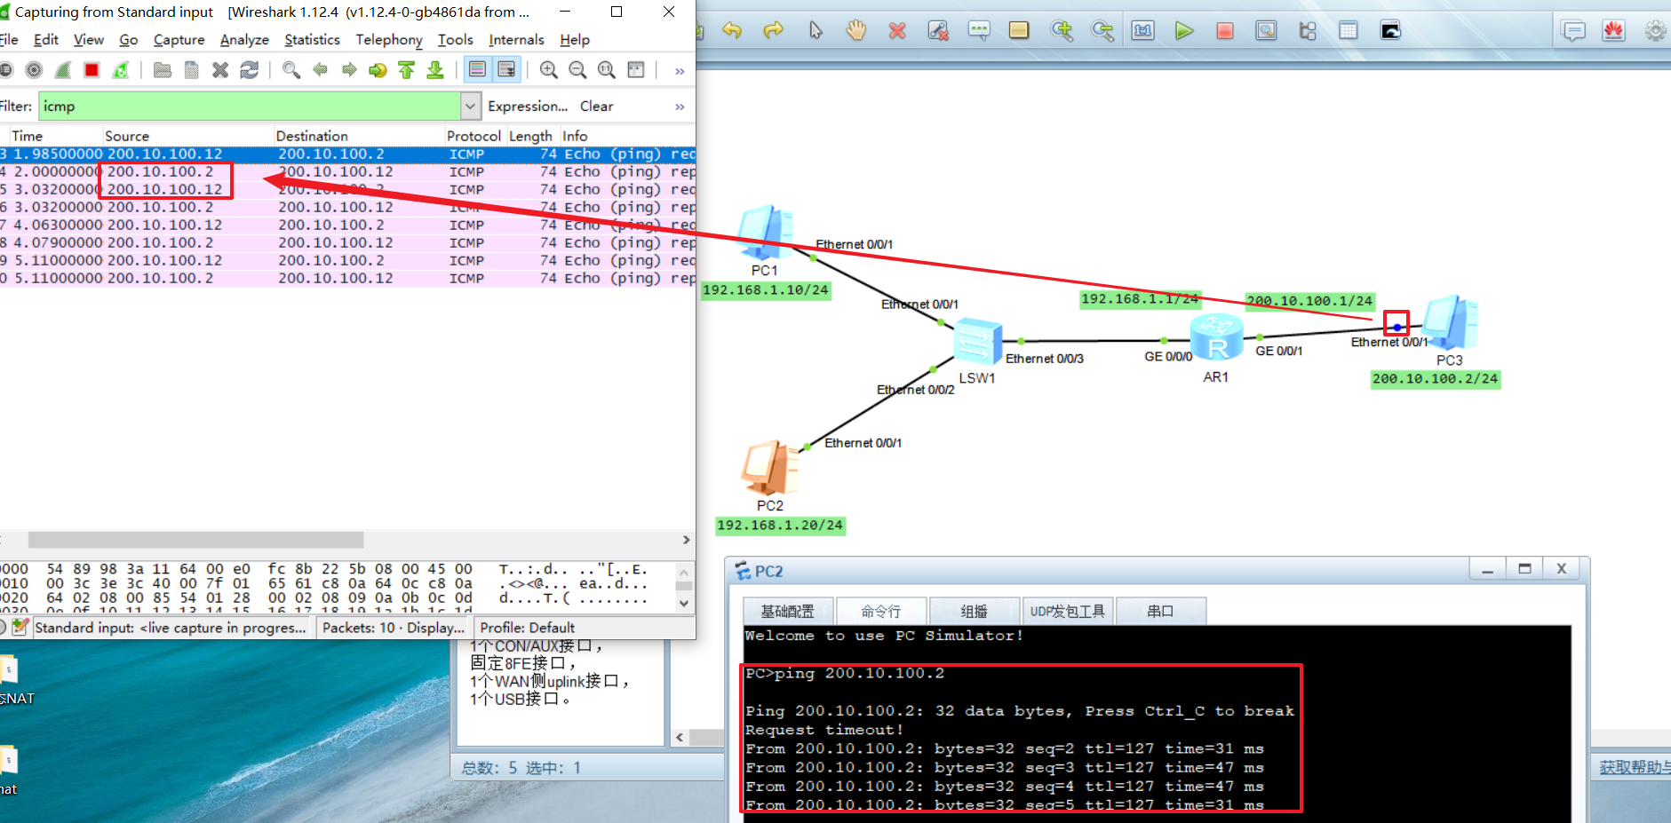Toggle packet list colorization
This screenshot has width=1671, height=823.
(x=477, y=69)
